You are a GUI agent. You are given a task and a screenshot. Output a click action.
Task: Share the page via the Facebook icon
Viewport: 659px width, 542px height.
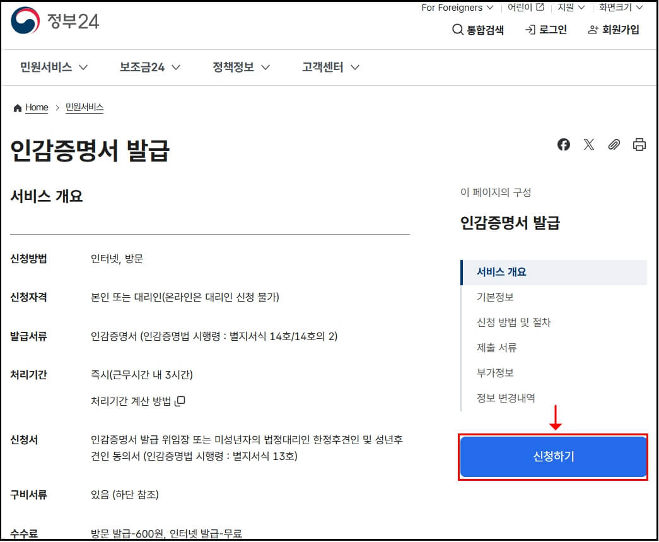coord(563,144)
